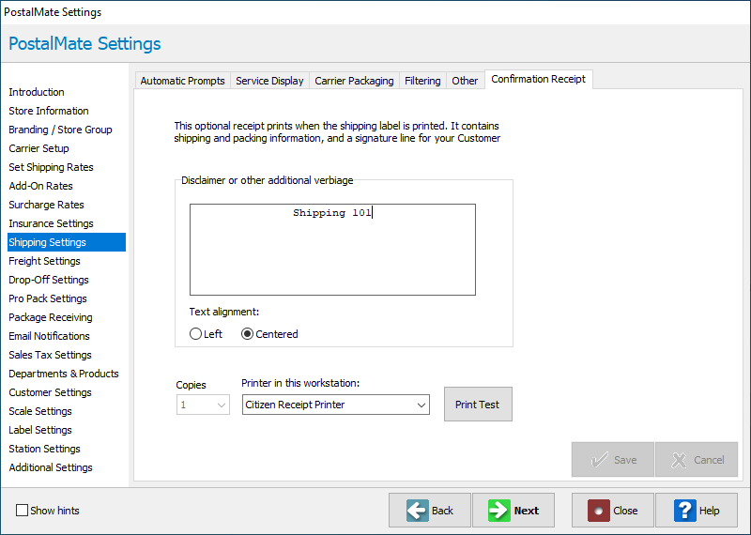This screenshot has height=535, width=751.
Task: Open the Copies dropdown
Action: (203, 405)
